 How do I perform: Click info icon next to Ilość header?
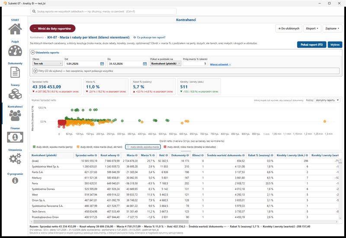pyautogui.click(x=167, y=155)
